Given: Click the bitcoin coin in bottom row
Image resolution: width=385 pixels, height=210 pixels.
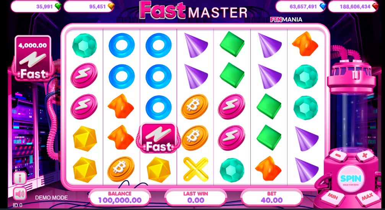Looking at the screenshot, I should tap(121, 169).
